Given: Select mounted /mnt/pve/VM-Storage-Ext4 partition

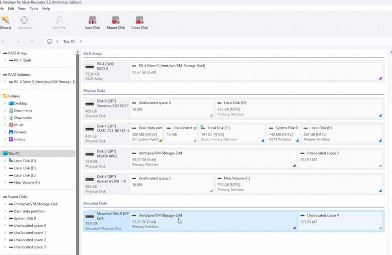Looking at the screenshot, I should [x=213, y=221].
